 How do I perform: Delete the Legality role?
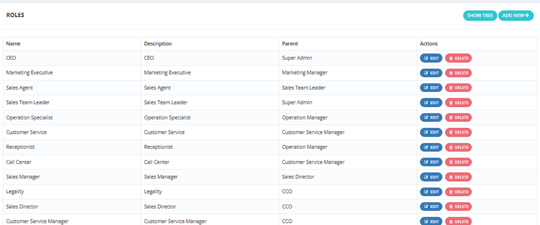459,192
